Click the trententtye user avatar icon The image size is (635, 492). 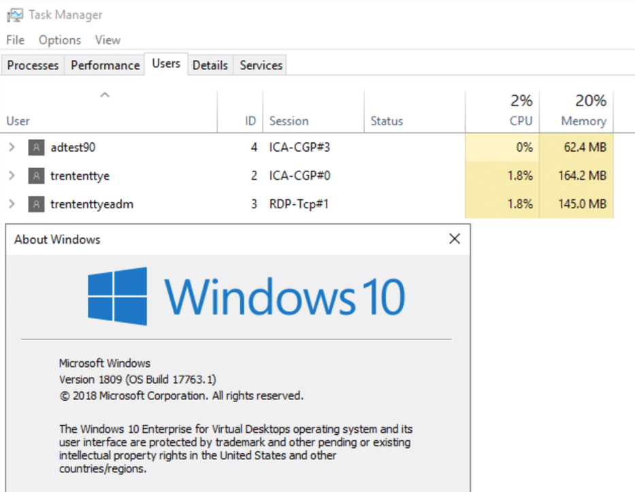coord(36,176)
